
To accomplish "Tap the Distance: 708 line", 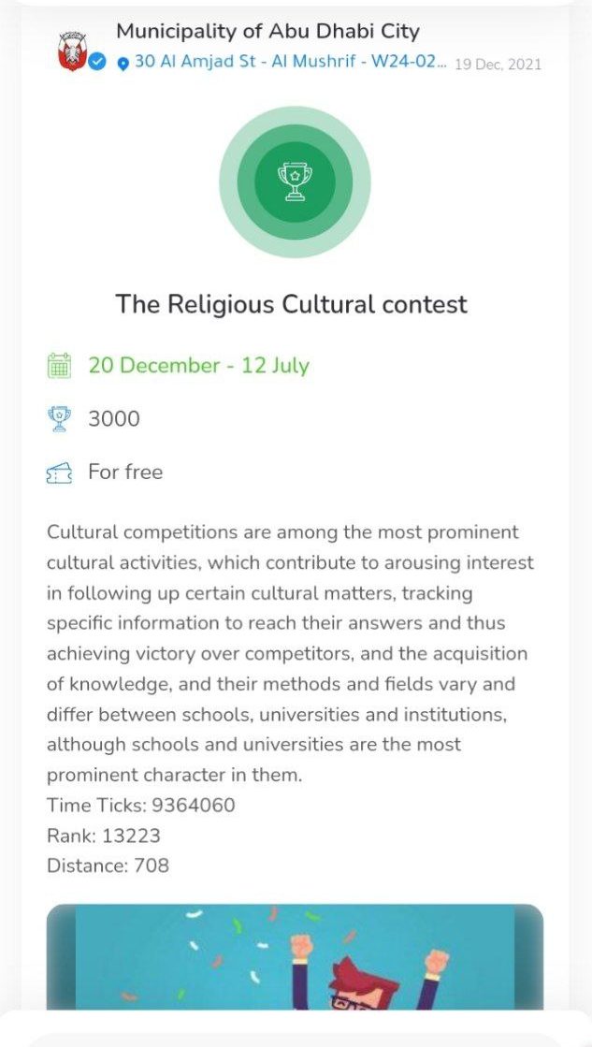I will point(108,865).
